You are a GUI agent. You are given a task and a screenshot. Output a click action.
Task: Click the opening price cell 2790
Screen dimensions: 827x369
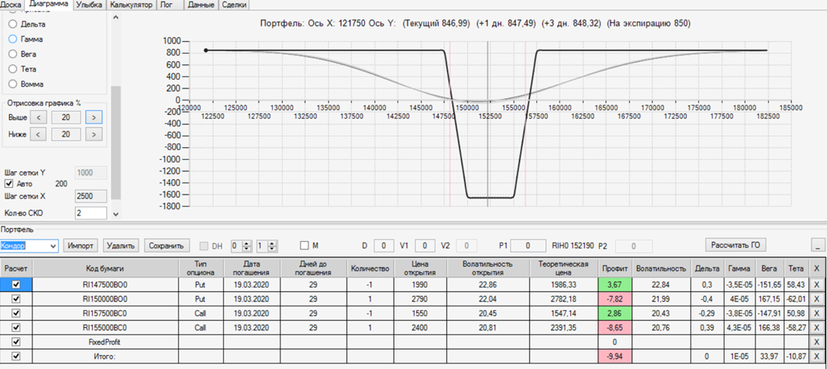click(x=420, y=298)
